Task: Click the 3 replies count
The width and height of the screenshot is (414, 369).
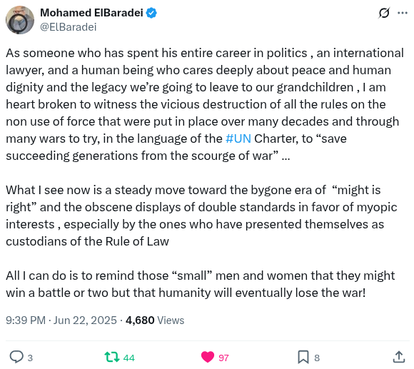Action: (30, 358)
